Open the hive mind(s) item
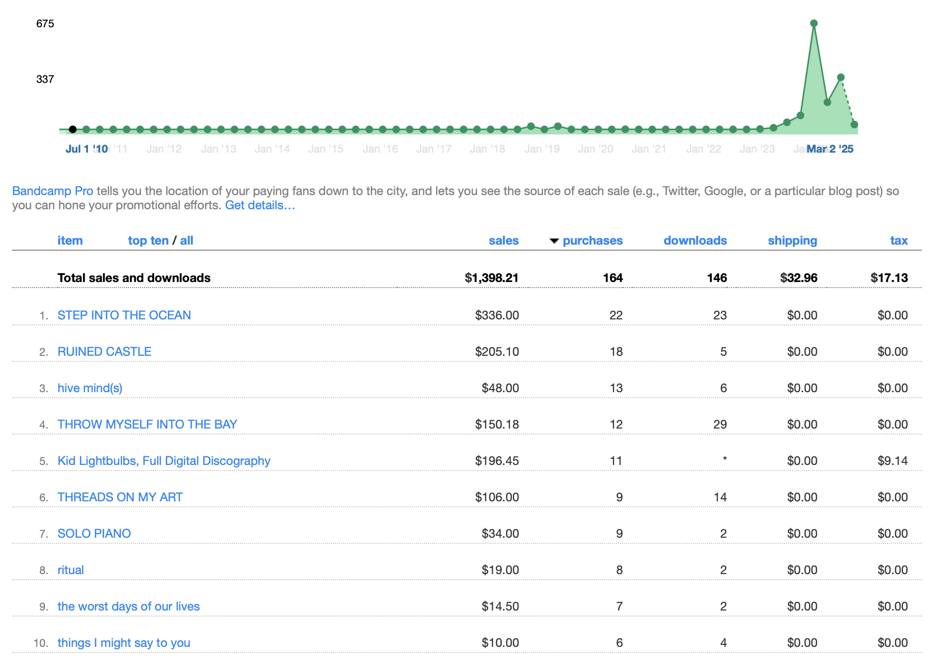Image resolution: width=947 pixels, height=658 pixels. (x=90, y=388)
